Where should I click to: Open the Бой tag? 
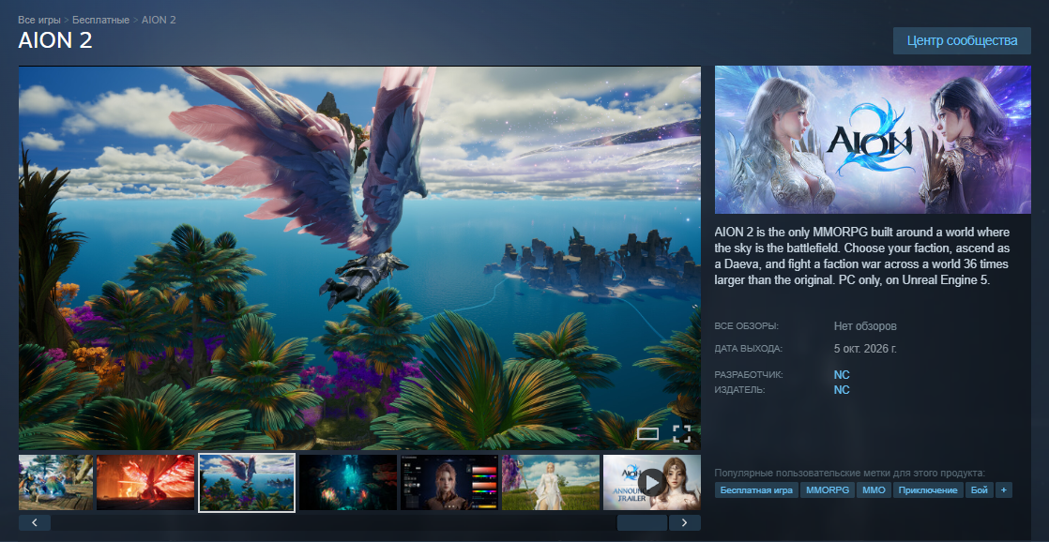click(x=980, y=489)
